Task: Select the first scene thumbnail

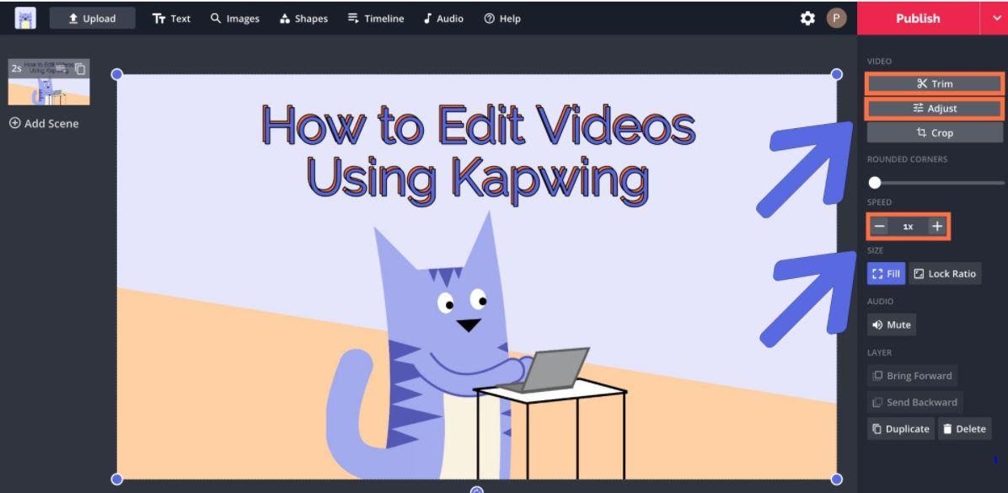Action: click(49, 83)
